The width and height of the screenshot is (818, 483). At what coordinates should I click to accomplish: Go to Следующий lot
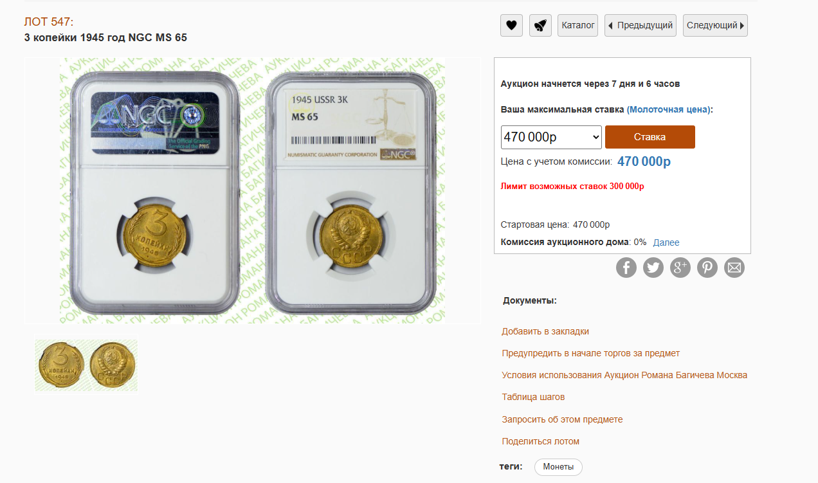[715, 26]
